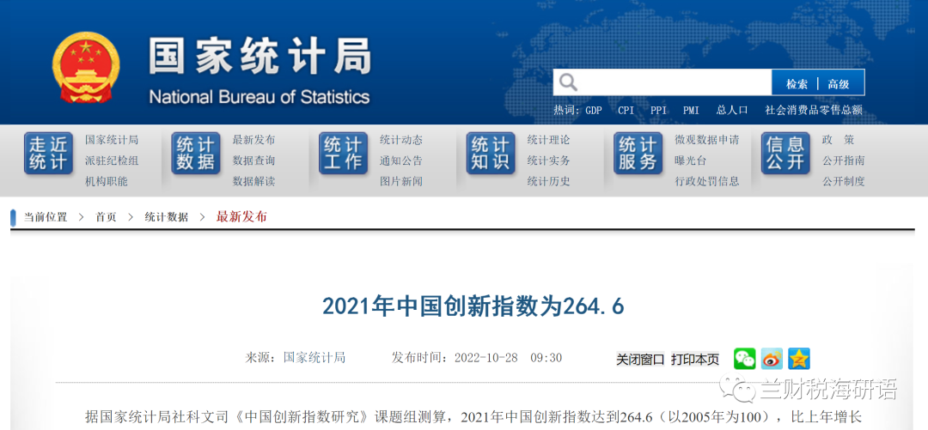Share via the yellow star Qzone icon
This screenshot has width=928, height=430.
tap(799, 359)
